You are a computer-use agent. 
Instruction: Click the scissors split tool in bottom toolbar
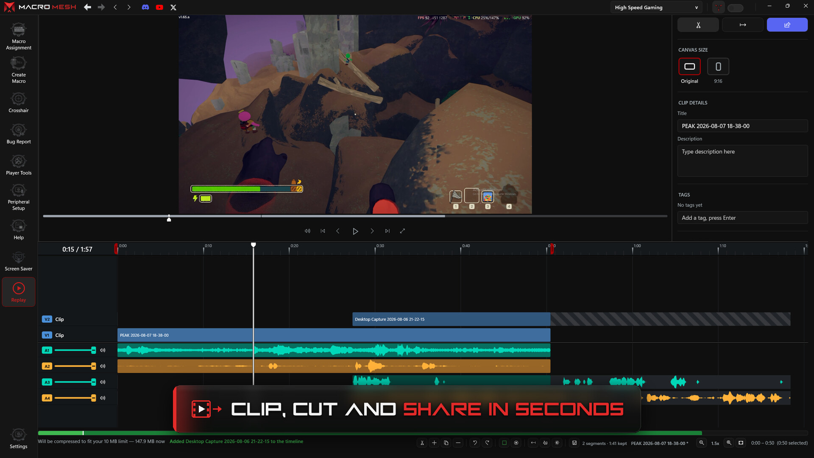click(x=422, y=443)
